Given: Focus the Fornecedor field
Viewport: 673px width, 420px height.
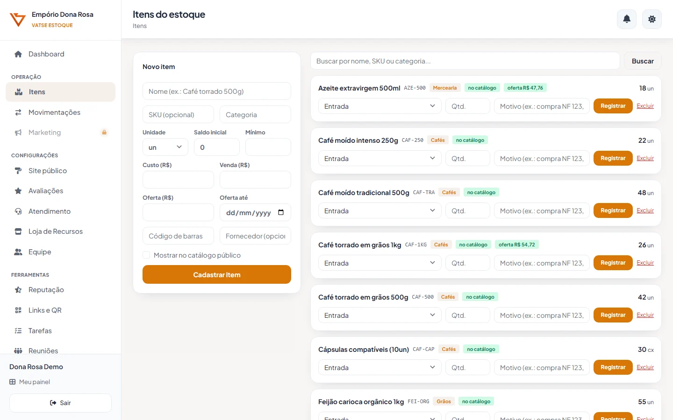Looking at the screenshot, I should coord(255,236).
